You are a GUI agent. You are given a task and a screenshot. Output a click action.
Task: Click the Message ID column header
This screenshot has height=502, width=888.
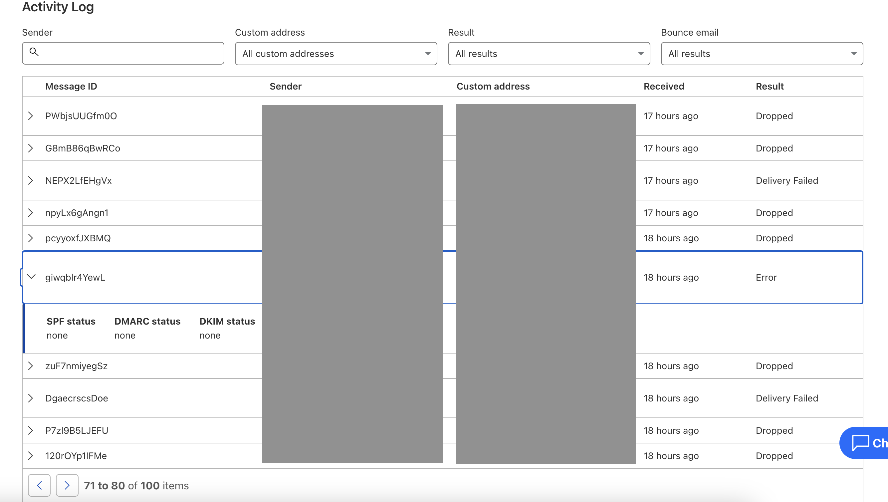coord(71,86)
